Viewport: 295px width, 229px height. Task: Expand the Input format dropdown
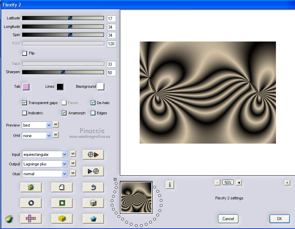pyautogui.click(x=64, y=154)
